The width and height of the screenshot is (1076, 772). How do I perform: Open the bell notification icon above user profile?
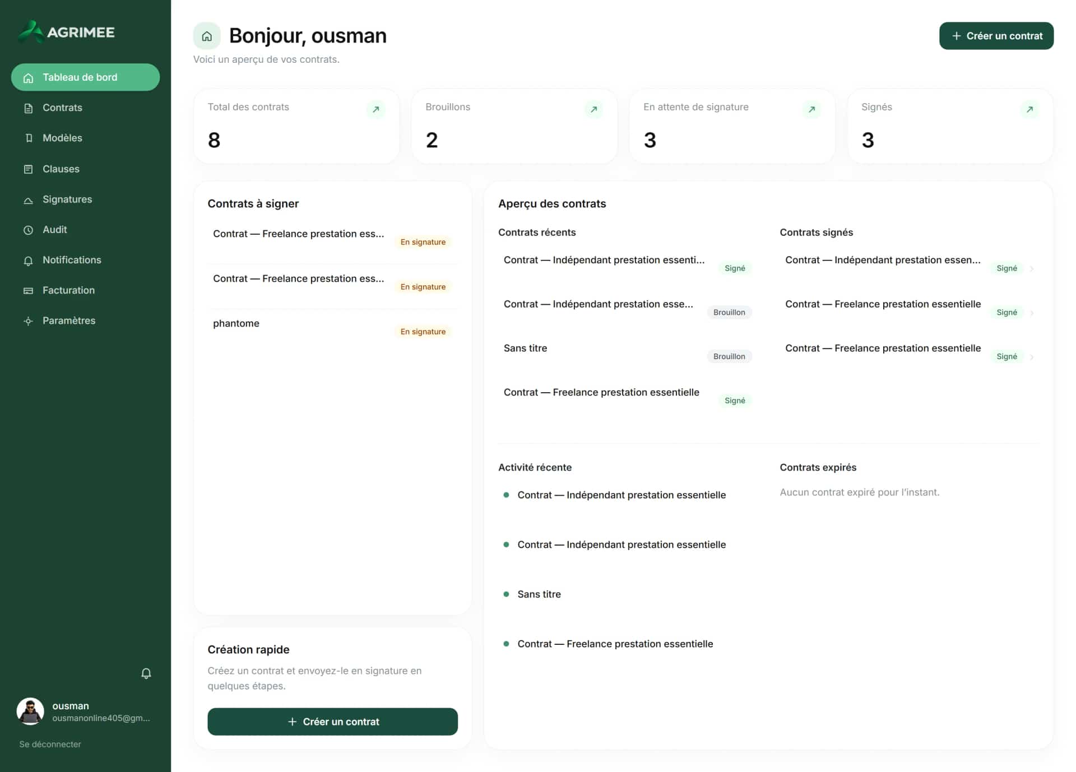(146, 673)
